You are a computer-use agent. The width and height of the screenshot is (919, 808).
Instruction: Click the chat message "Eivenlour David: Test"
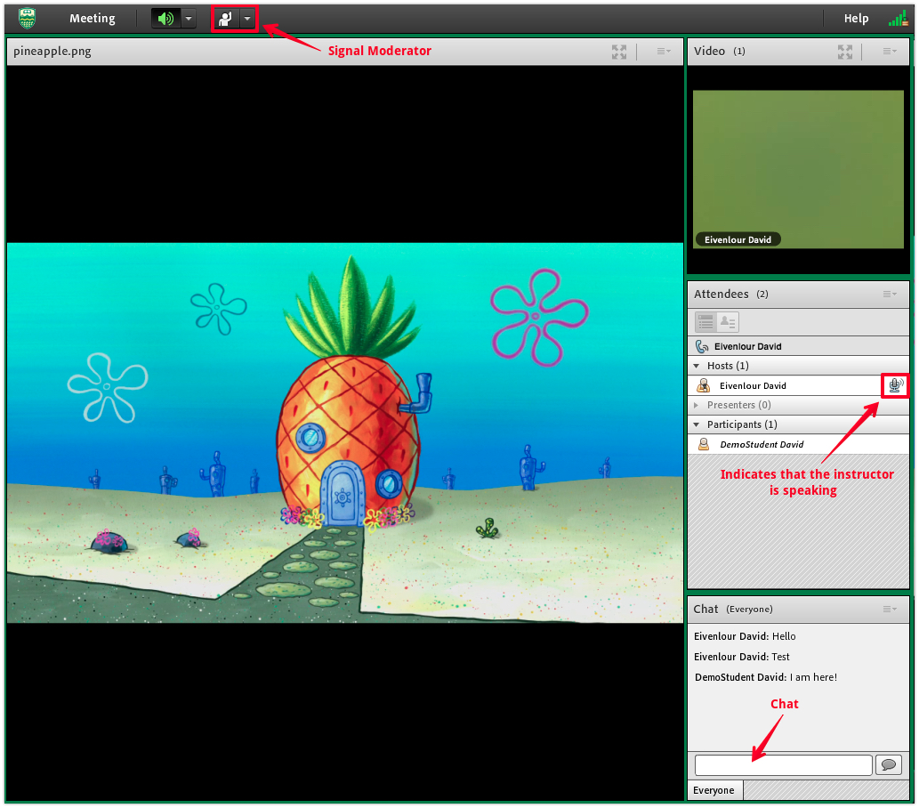(x=742, y=658)
